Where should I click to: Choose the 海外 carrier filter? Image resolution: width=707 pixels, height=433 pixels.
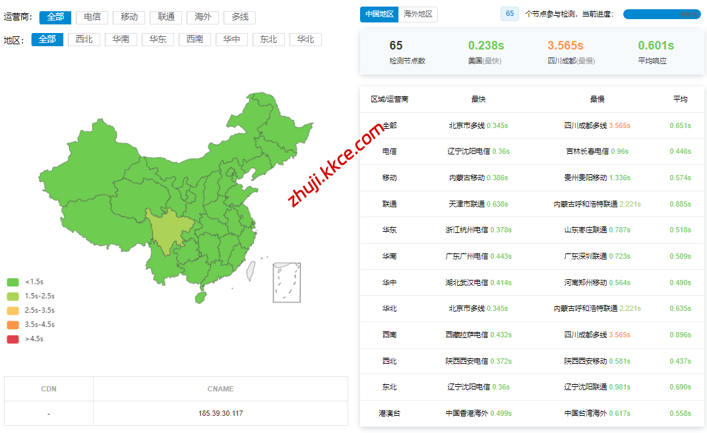[x=203, y=17]
